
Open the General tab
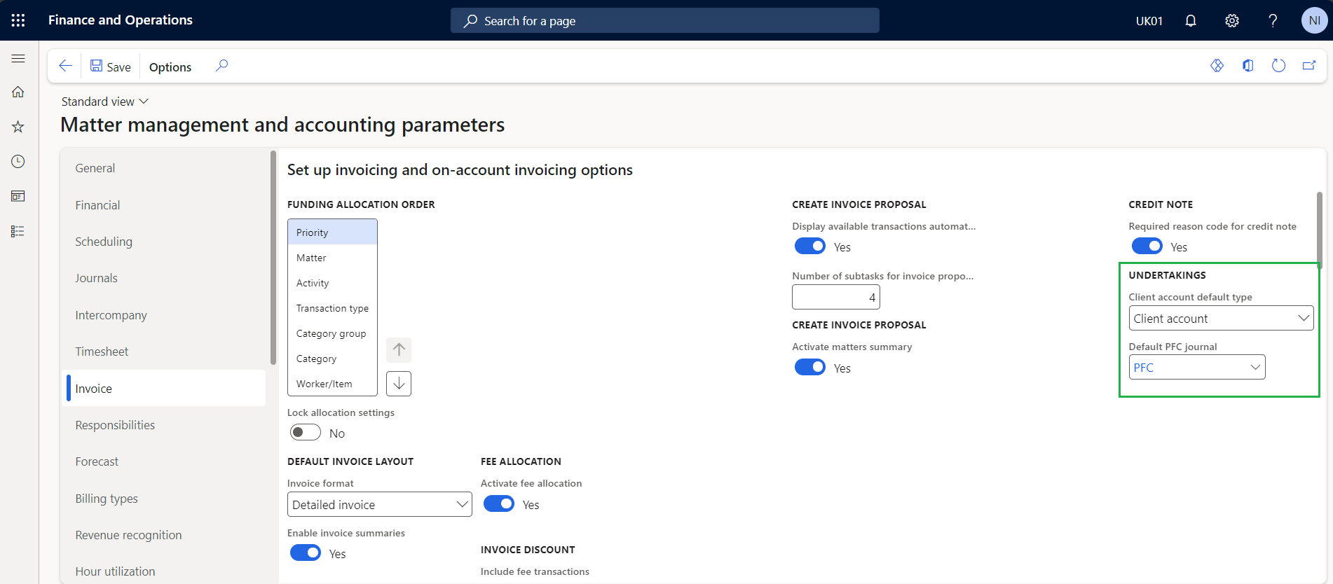(x=164, y=168)
